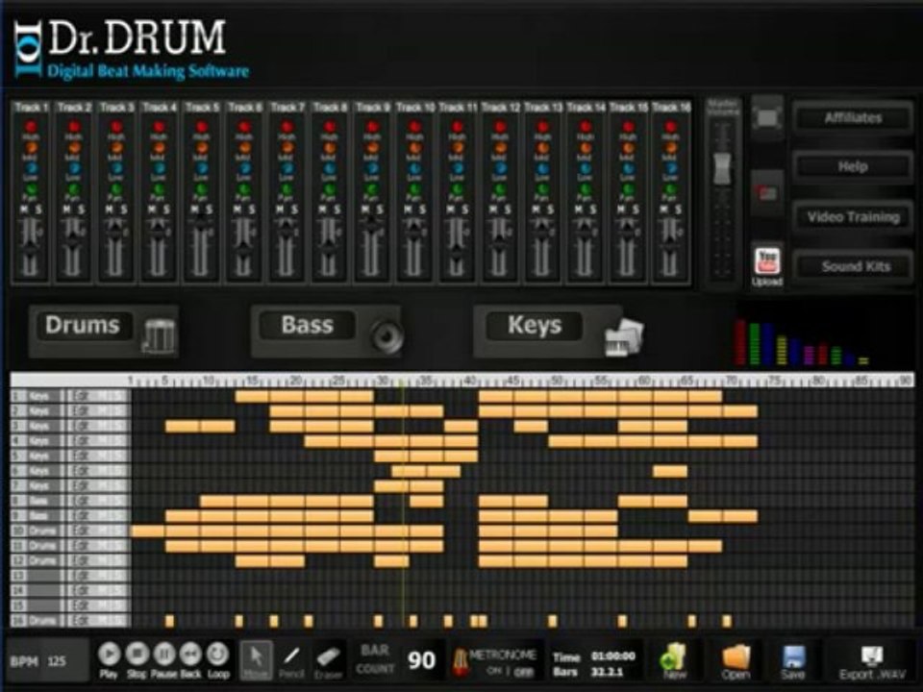Click the bar count value 90
The height and width of the screenshot is (692, 923).
pyautogui.click(x=421, y=660)
